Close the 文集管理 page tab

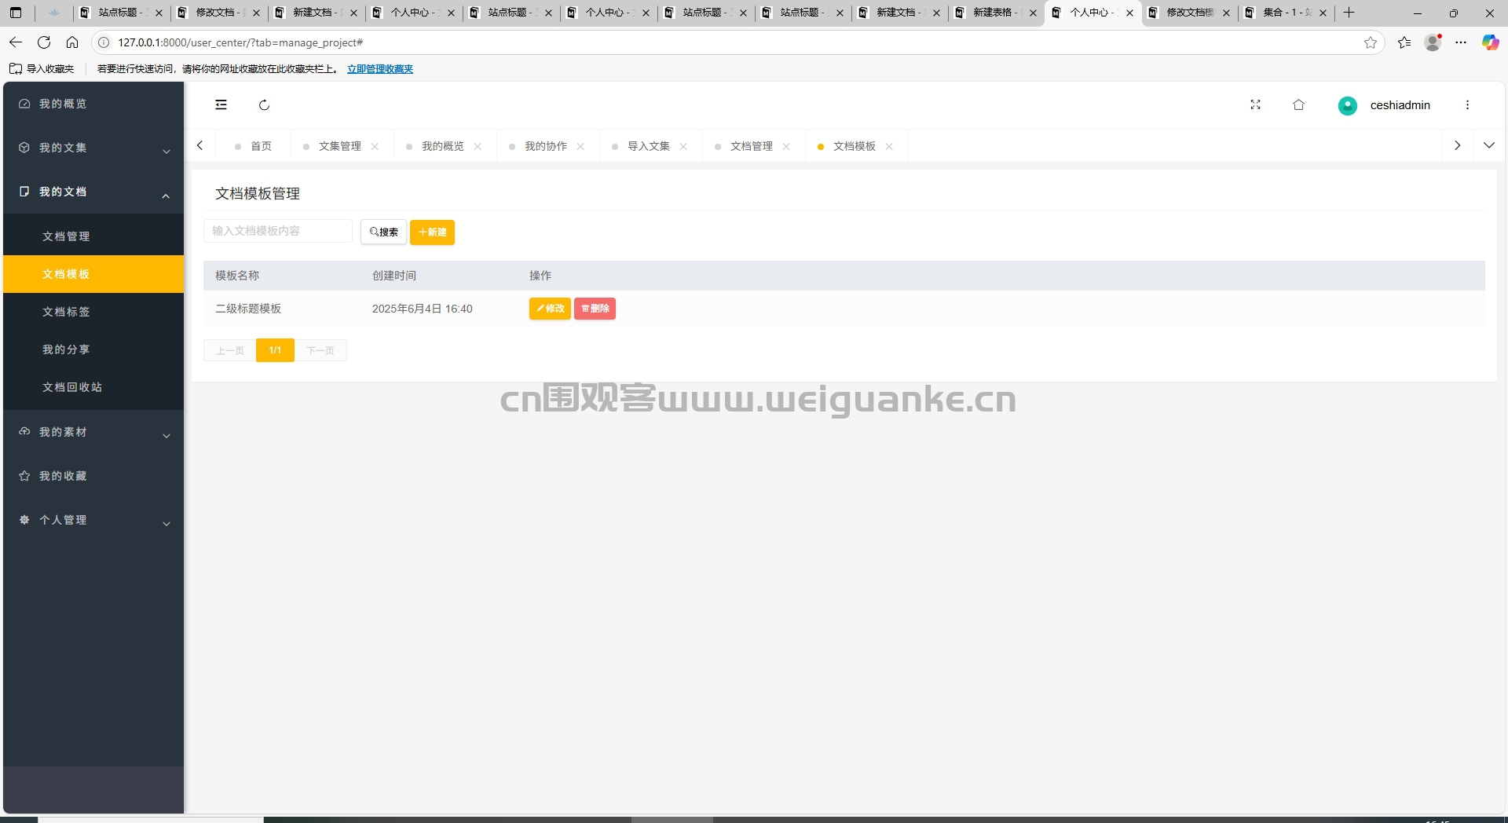[375, 147]
